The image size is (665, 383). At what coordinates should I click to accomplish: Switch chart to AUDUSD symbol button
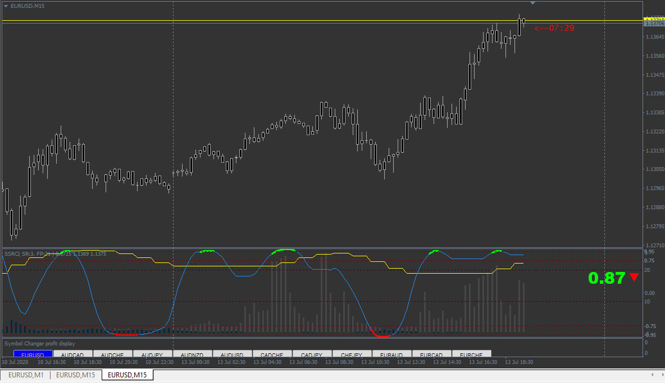[x=232, y=354]
